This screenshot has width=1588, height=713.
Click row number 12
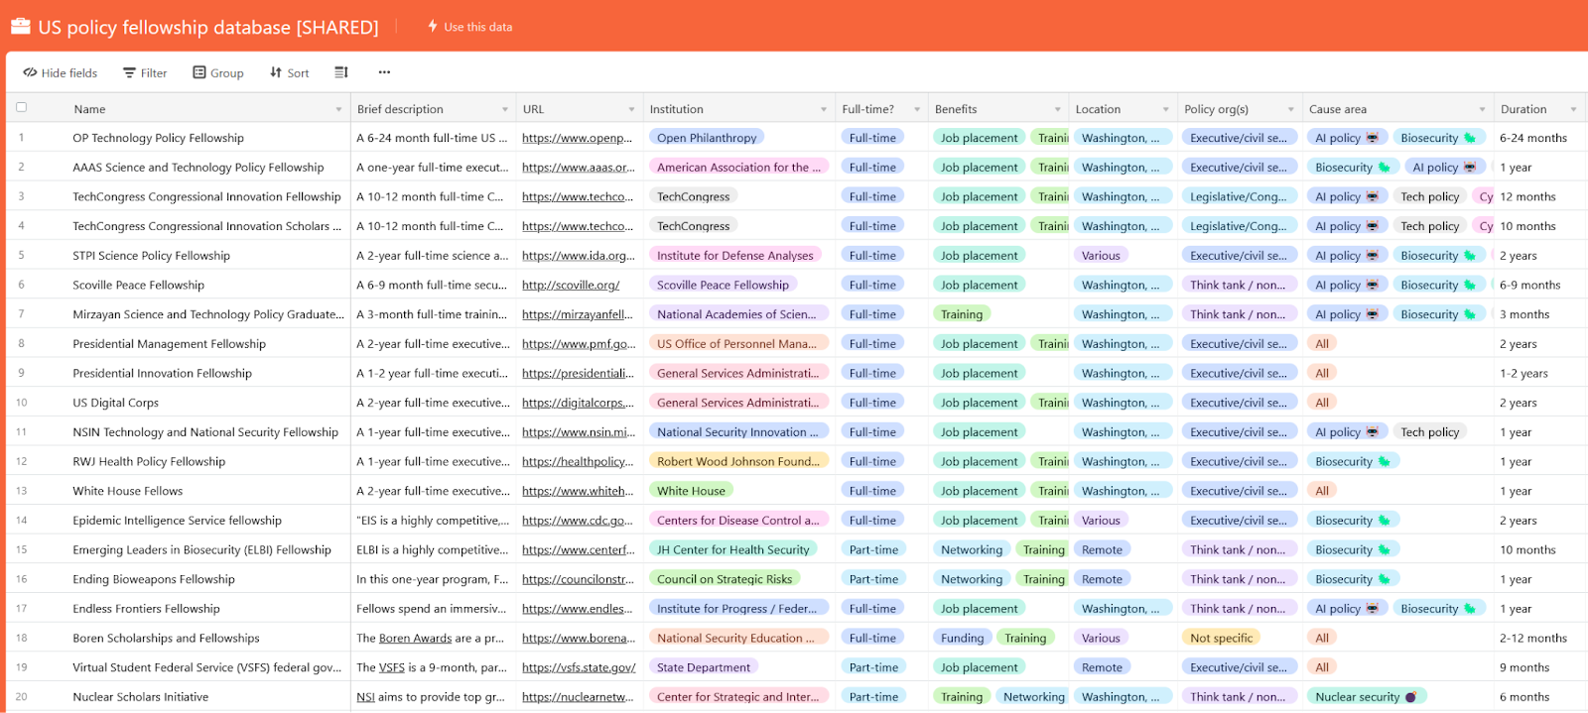(x=21, y=461)
